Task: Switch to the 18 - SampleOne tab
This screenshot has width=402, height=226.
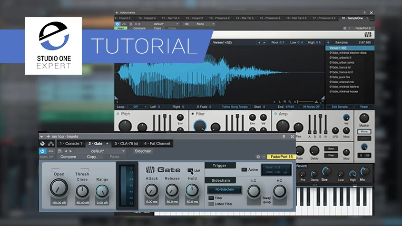Action: tap(352, 18)
